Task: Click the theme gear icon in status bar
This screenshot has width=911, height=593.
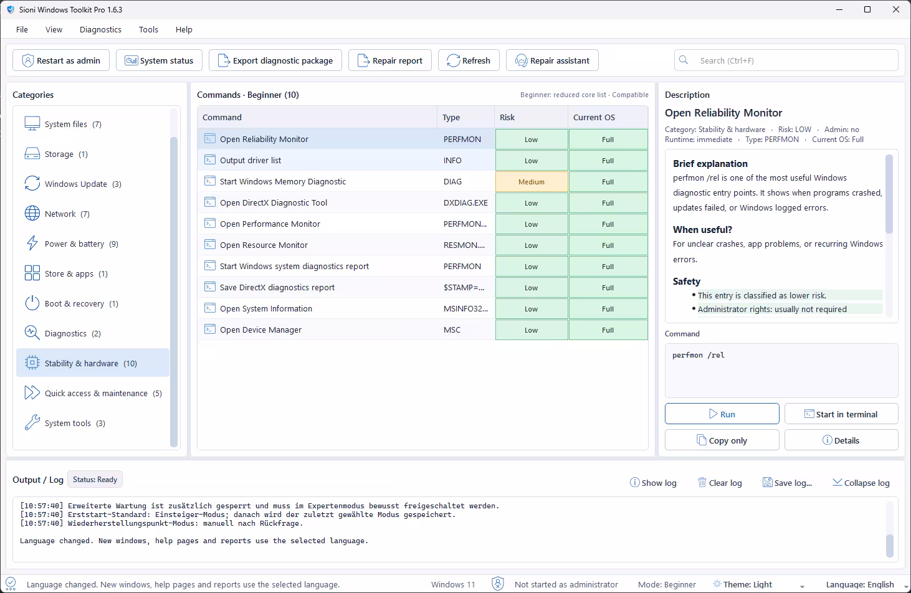Action: (717, 584)
